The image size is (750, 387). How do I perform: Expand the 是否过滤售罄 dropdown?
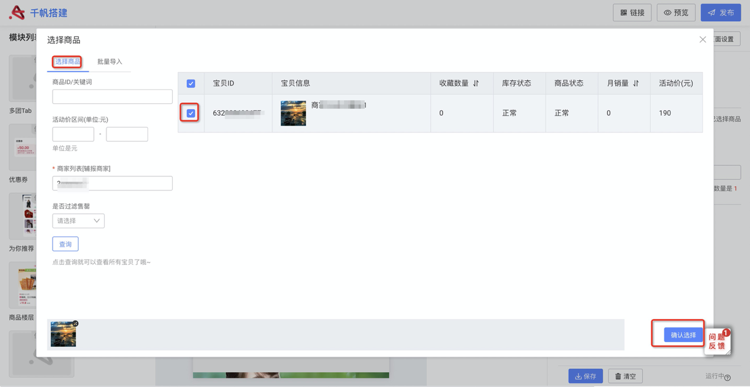coord(78,221)
